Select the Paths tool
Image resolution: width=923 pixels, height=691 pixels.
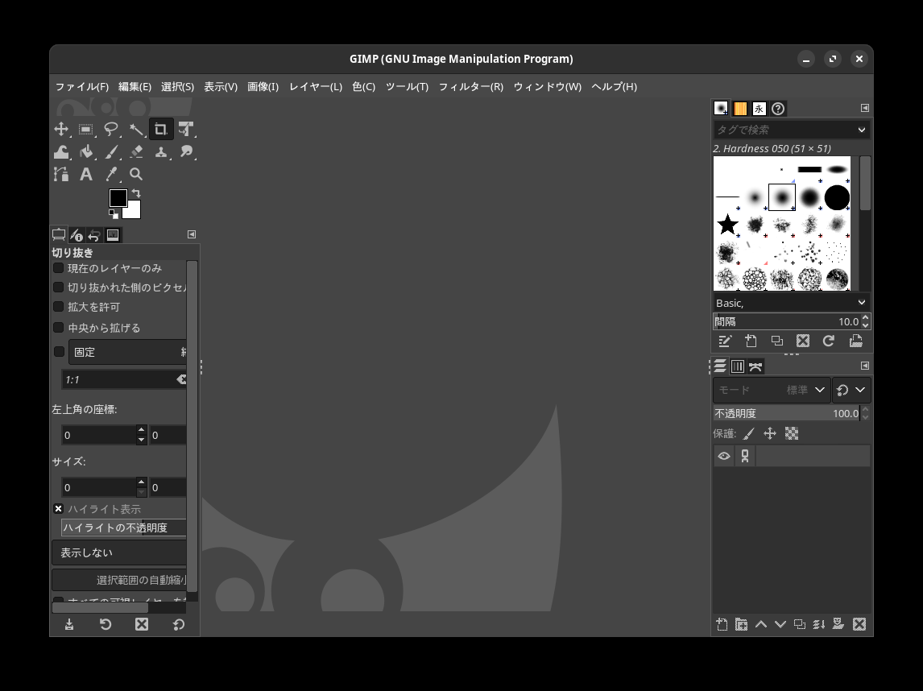pyautogui.click(x=61, y=174)
